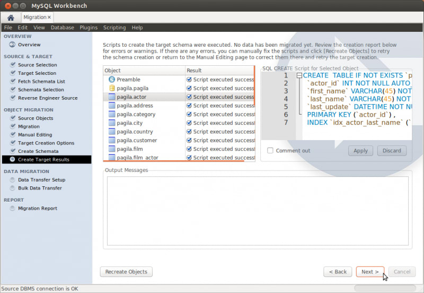Click Data Transfer Setup step icon
Screen dimensions: 424x293
click(12, 179)
